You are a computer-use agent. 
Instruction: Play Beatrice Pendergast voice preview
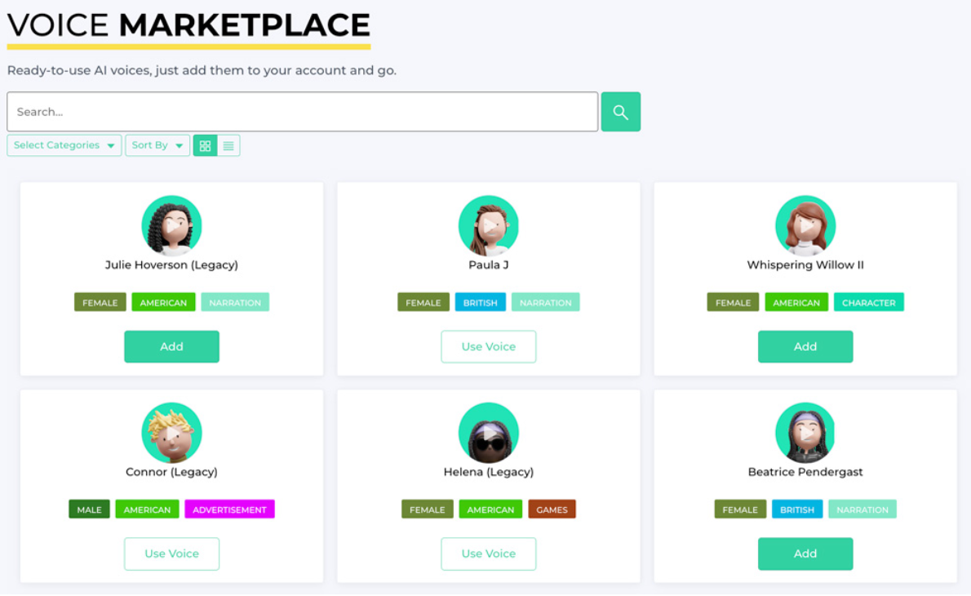[805, 433]
